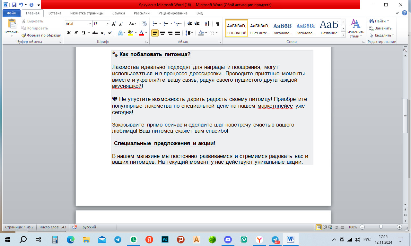Toggle superscript formatting
Viewport: 411px width, 246px height.
110,33
